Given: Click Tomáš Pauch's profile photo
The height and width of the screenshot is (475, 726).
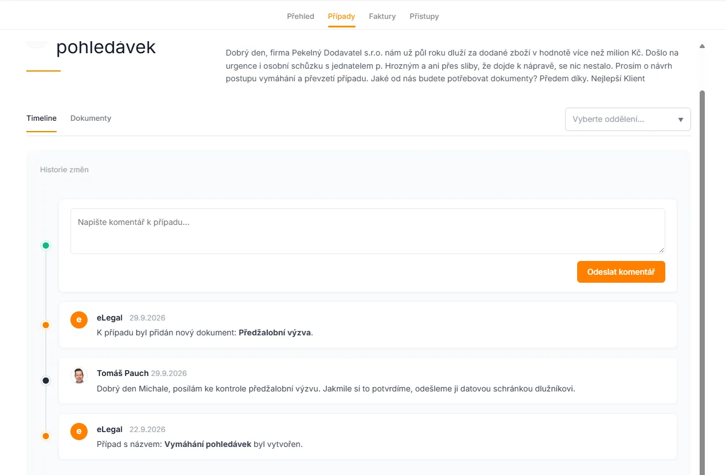Looking at the screenshot, I should [x=79, y=375].
